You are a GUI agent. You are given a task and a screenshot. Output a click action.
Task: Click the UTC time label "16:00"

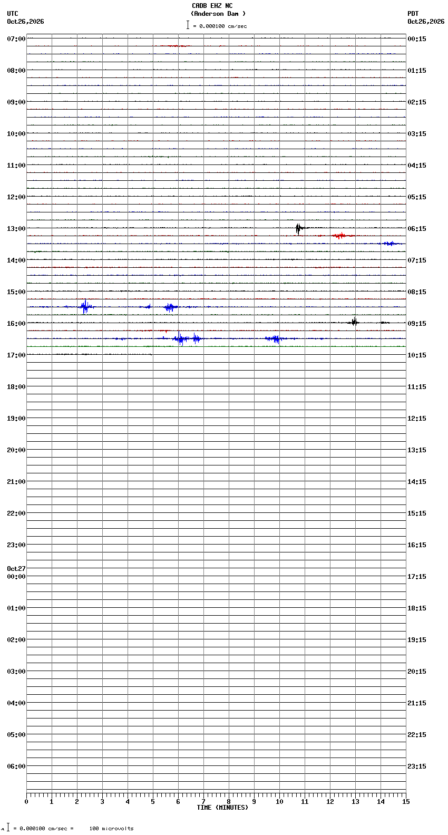point(16,324)
